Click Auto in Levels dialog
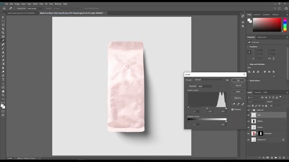 (x=238, y=91)
